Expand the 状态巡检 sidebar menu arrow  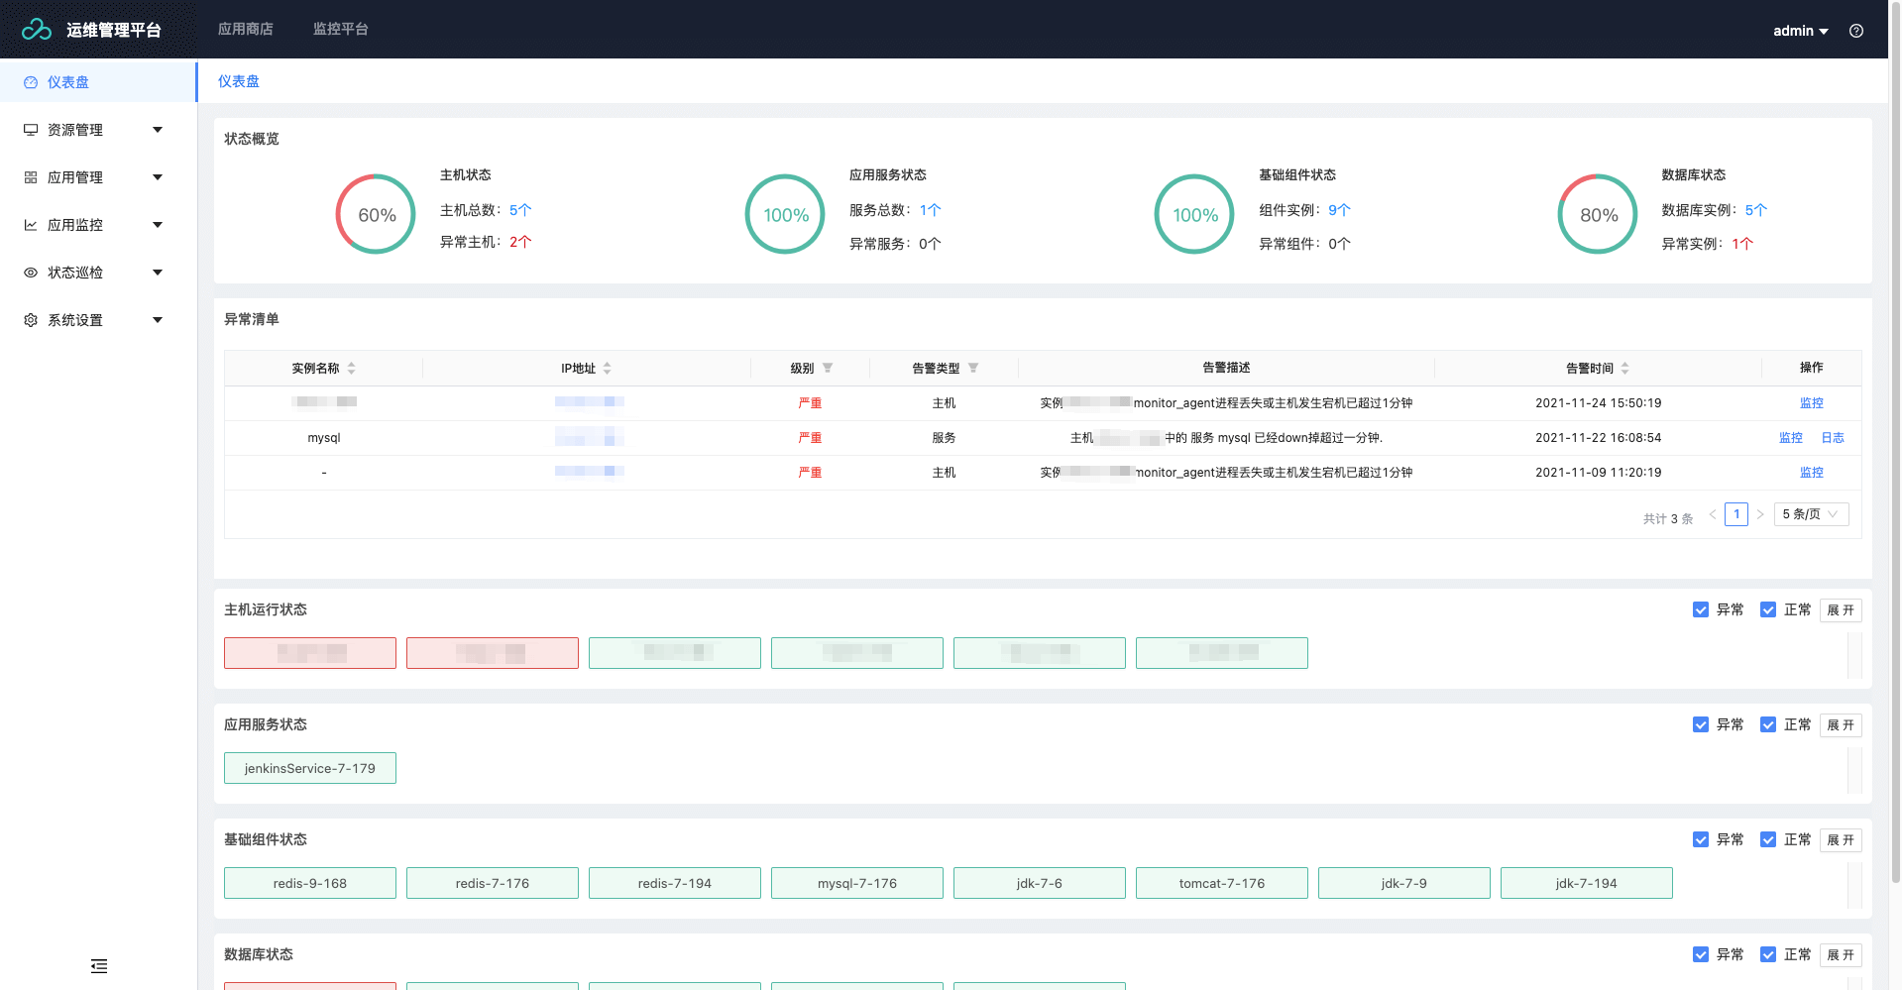point(158,273)
